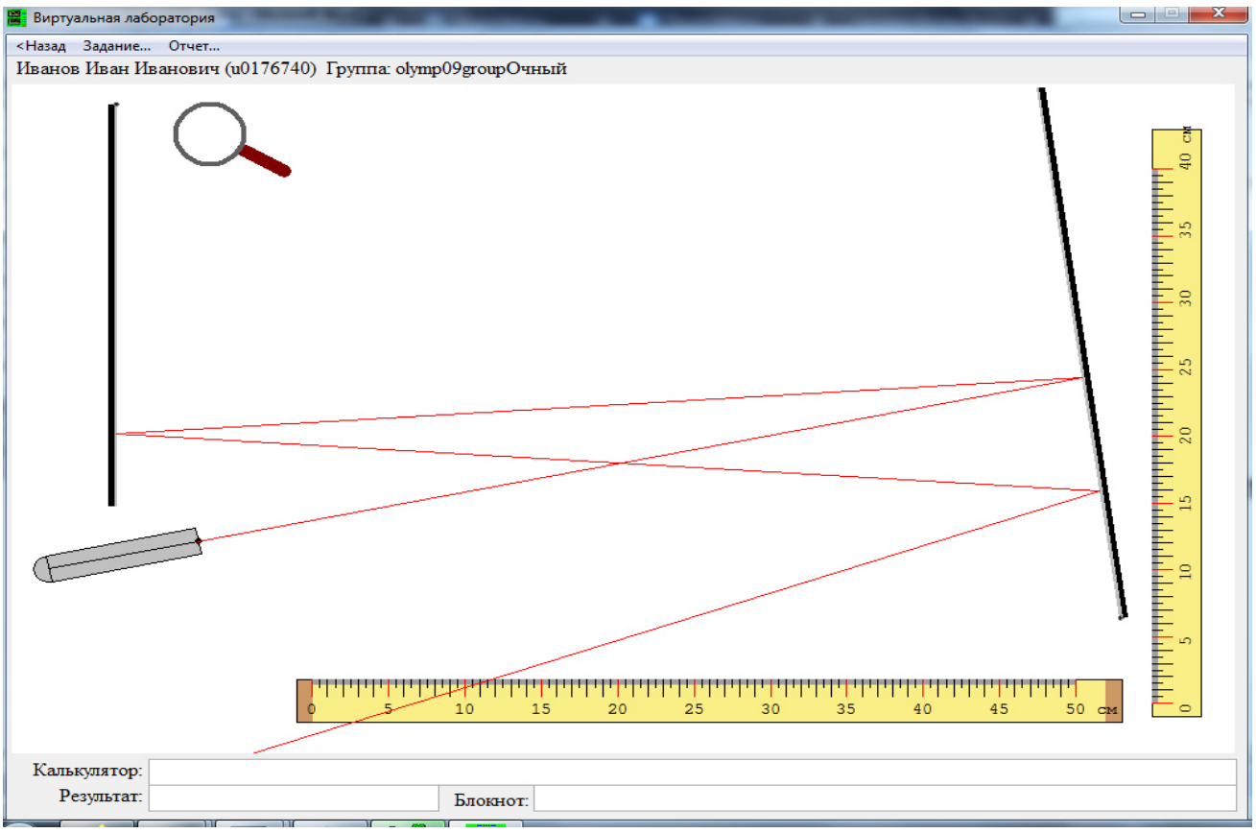Click the app icon in the title bar
The width and height of the screenshot is (1256, 833).
pyautogui.click(x=17, y=17)
